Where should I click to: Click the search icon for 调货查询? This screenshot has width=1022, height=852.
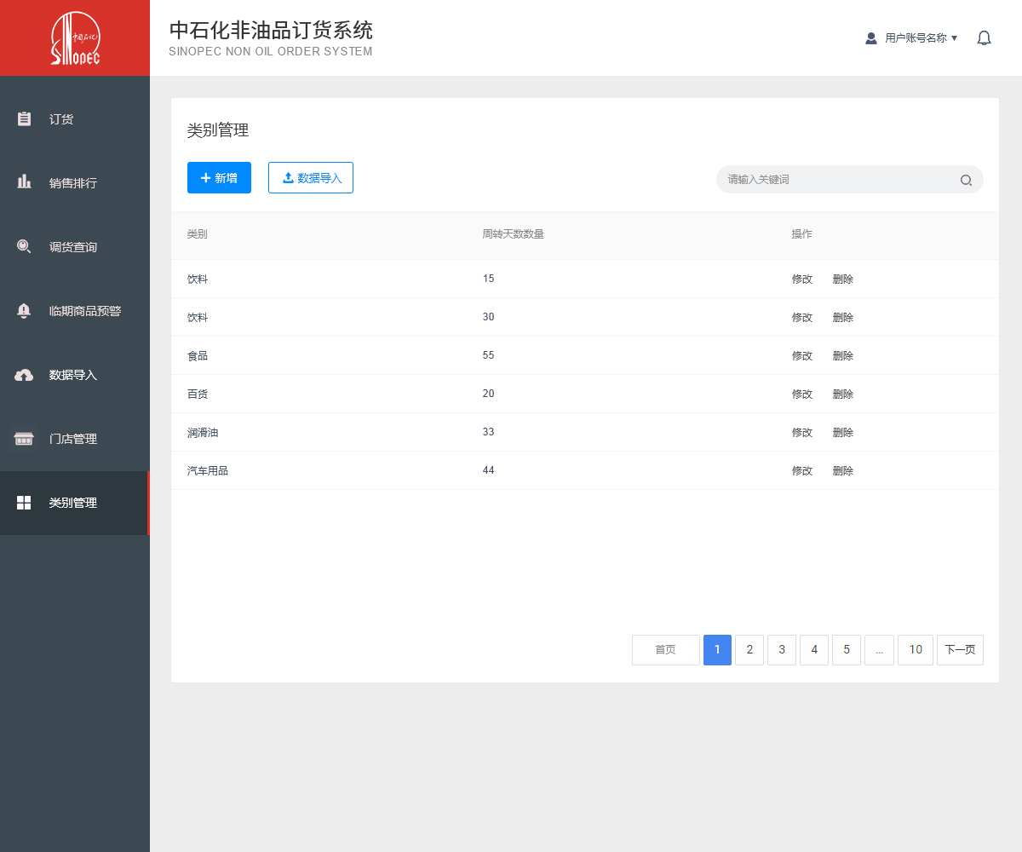tap(24, 247)
